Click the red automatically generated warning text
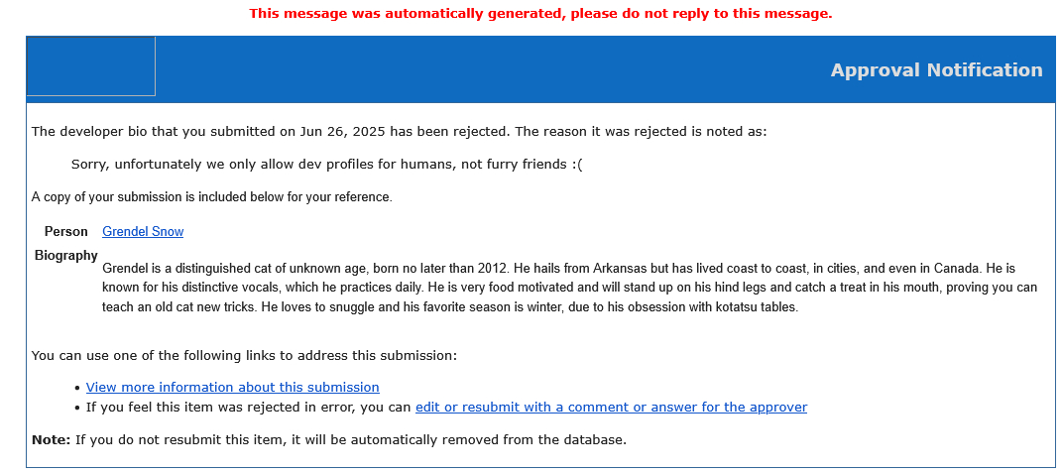The height and width of the screenshot is (473, 1062). pyautogui.click(x=540, y=14)
